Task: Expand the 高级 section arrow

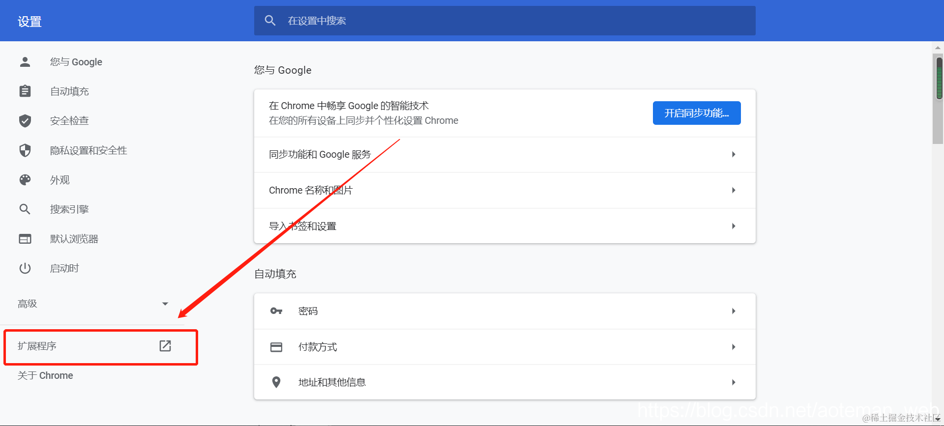Action: (165, 304)
